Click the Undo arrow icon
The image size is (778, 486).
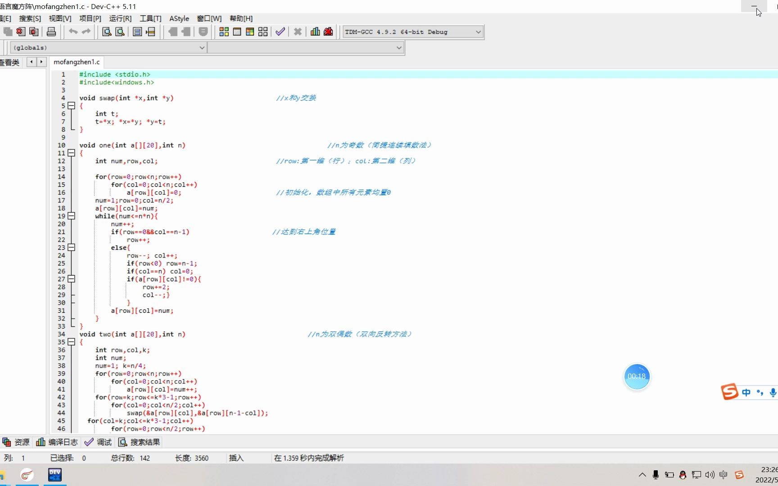73,31
